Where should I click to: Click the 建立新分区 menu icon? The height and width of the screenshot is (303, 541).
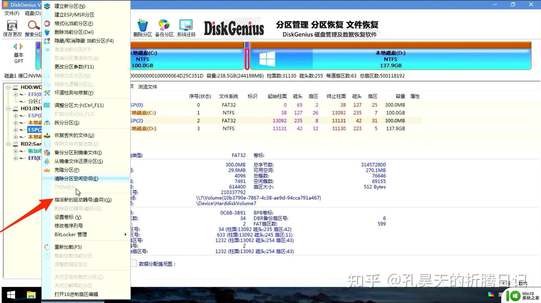click(x=47, y=6)
